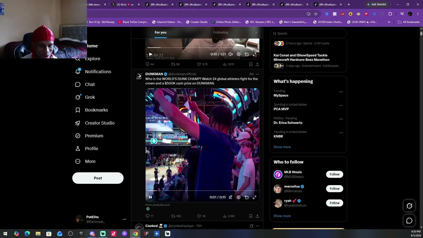Follow marcellus
This screenshot has width=423, height=238.
click(334, 189)
